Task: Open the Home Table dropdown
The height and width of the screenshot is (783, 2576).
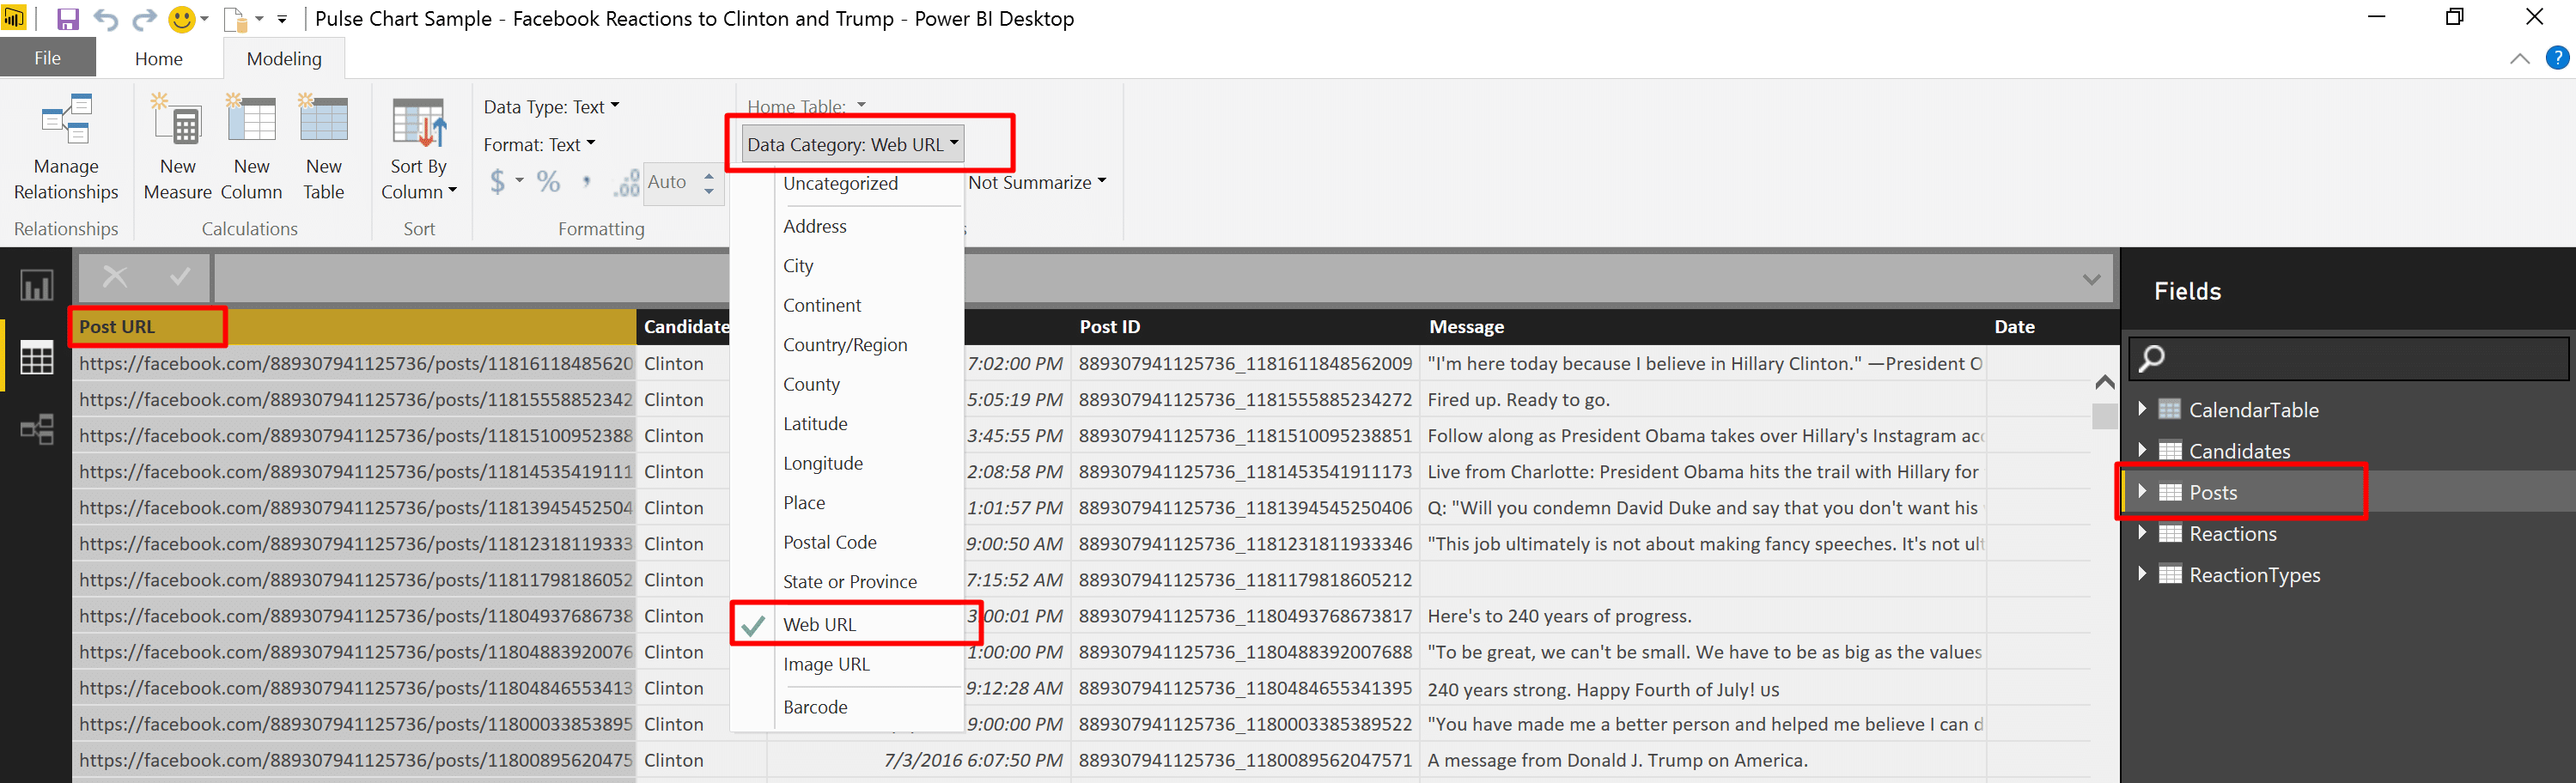Action: [x=806, y=106]
